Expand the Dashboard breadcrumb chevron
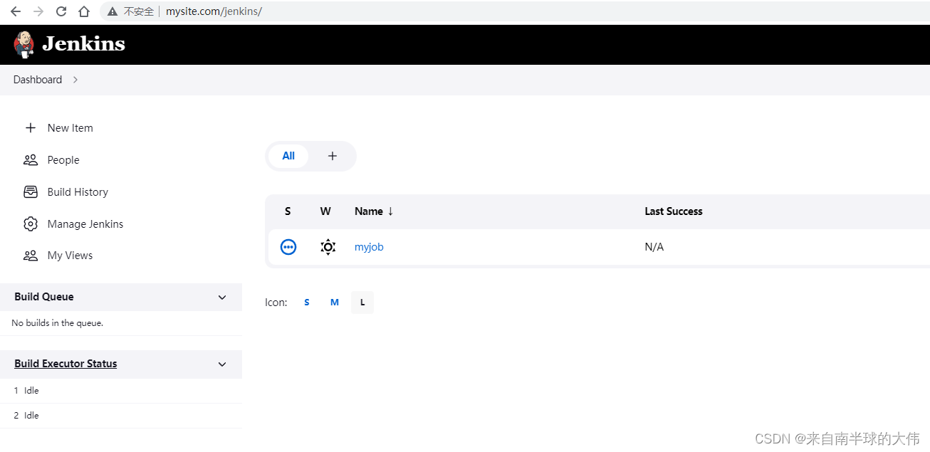Image resolution: width=930 pixels, height=452 pixels. pyautogui.click(x=75, y=80)
